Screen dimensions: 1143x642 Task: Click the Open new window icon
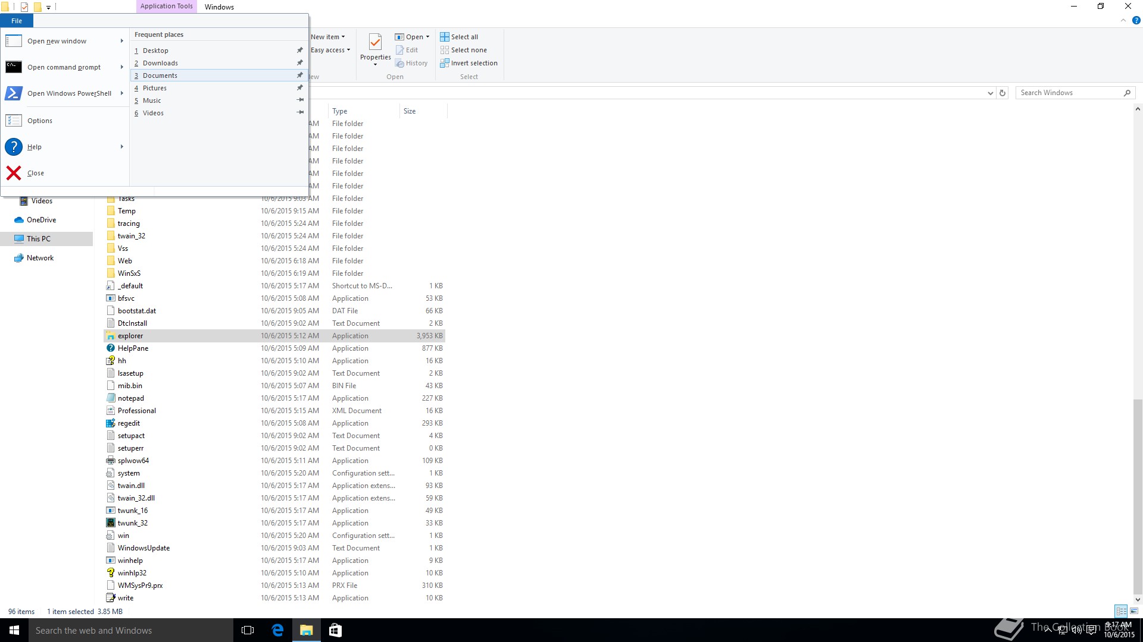pyautogui.click(x=14, y=41)
